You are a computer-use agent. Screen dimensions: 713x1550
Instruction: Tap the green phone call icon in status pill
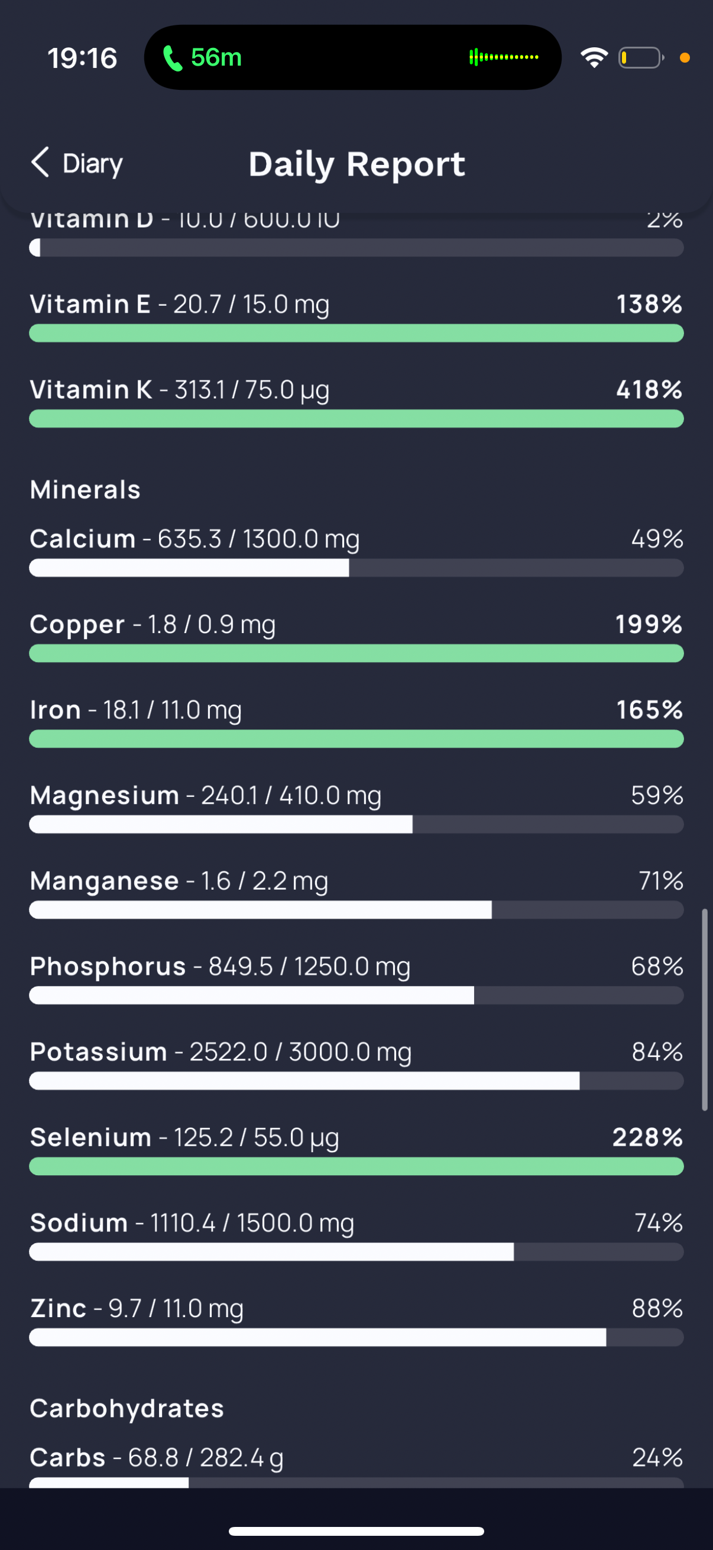(173, 58)
